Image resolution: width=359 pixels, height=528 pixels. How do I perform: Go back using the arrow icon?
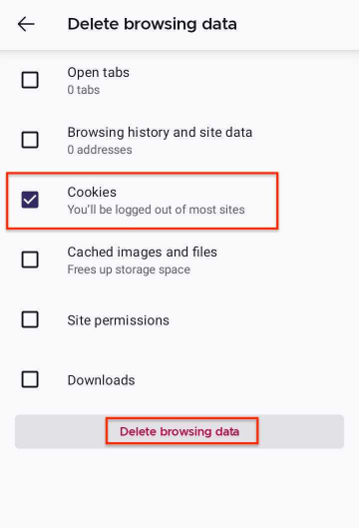pyautogui.click(x=26, y=24)
